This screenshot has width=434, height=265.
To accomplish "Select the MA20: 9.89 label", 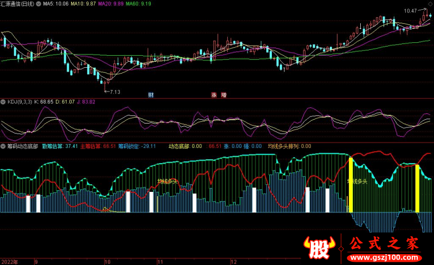I will (x=111, y=4).
